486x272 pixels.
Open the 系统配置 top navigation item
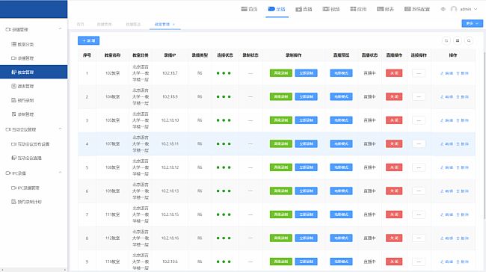coord(417,9)
